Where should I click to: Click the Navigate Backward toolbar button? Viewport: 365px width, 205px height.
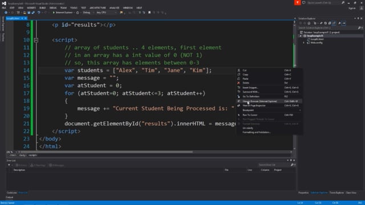[x=6, y=13]
